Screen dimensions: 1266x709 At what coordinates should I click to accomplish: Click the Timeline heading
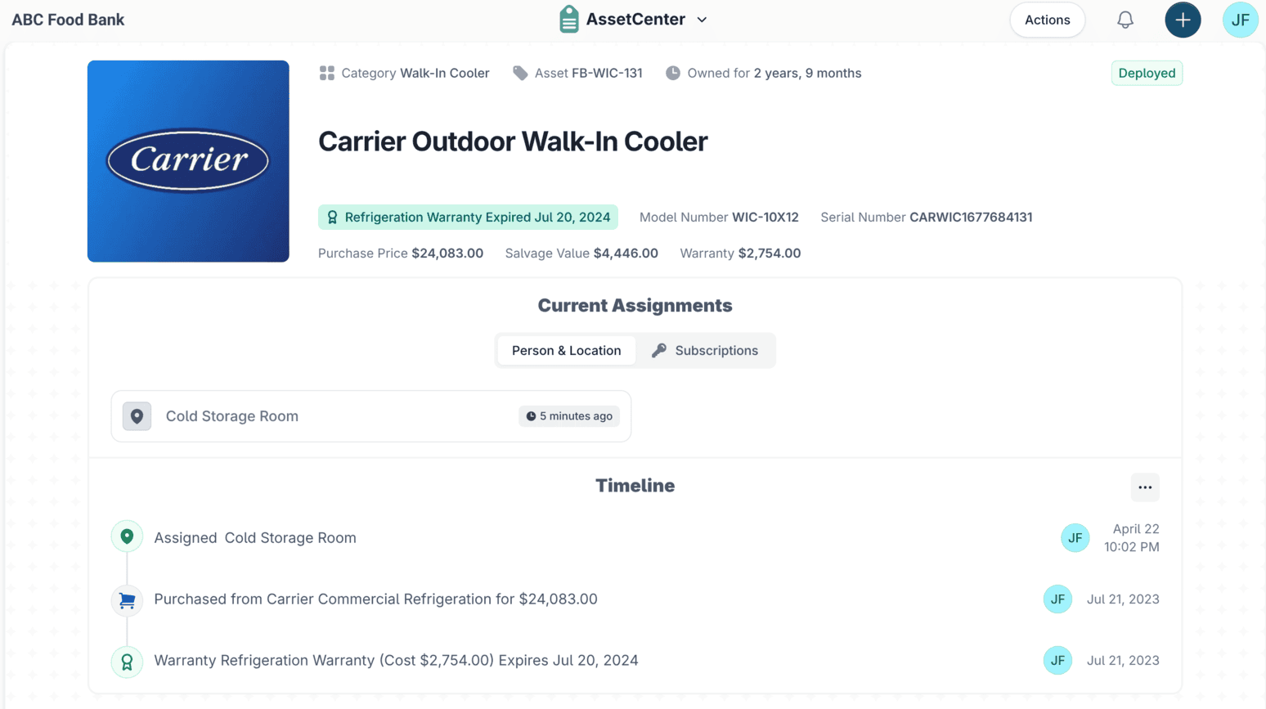click(x=635, y=486)
